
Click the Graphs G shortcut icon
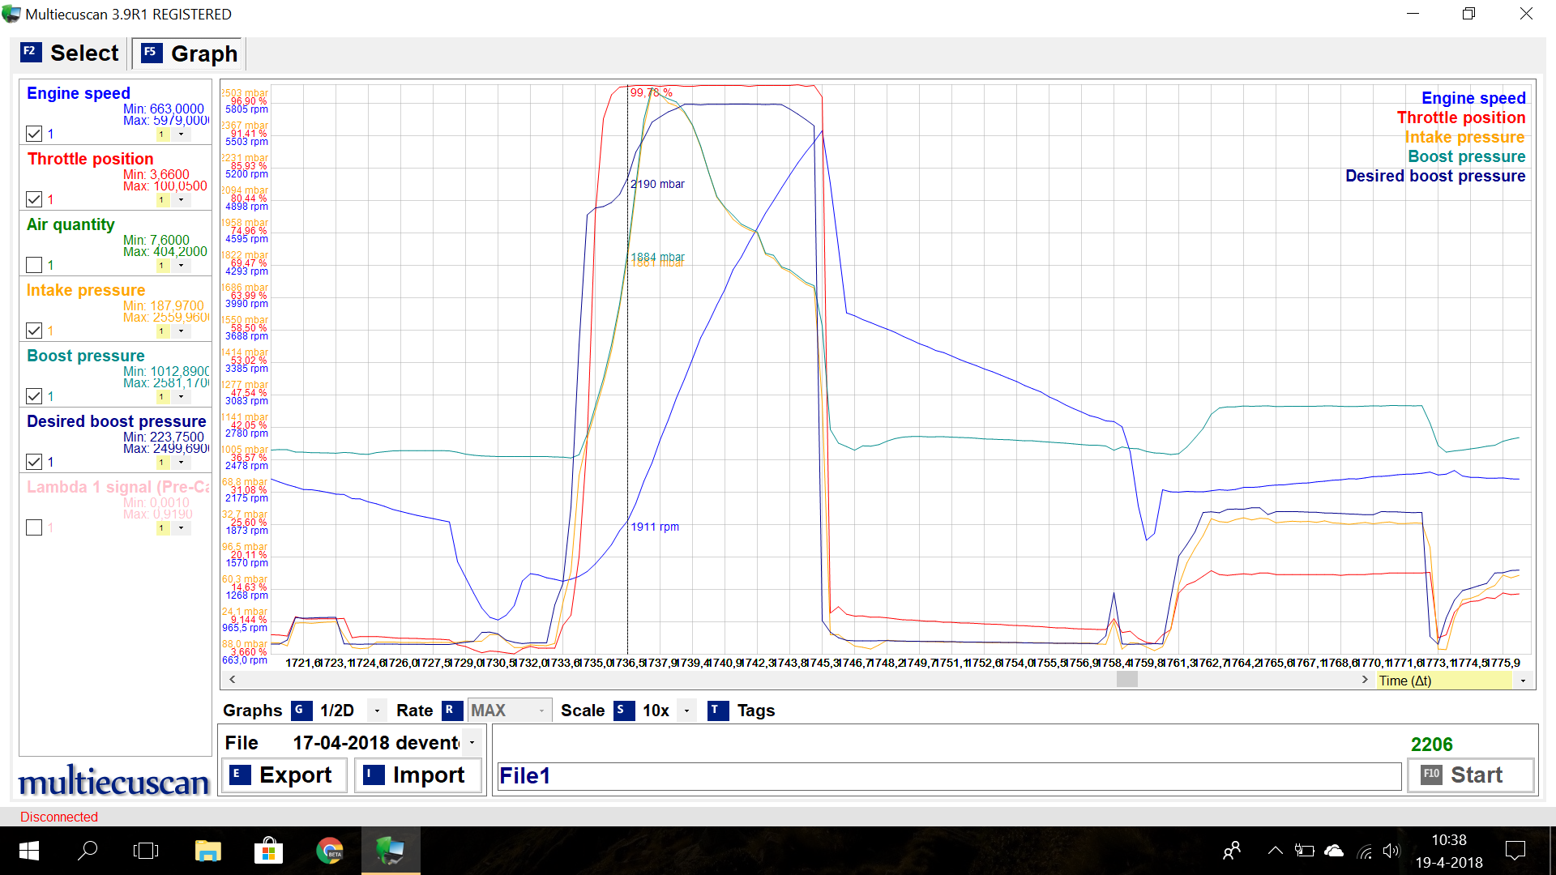coord(301,711)
